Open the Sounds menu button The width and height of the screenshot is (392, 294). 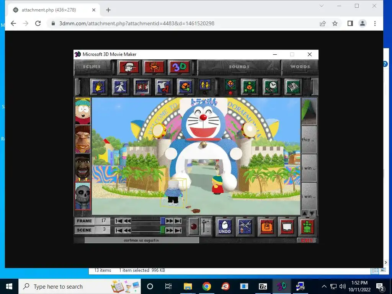click(239, 67)
